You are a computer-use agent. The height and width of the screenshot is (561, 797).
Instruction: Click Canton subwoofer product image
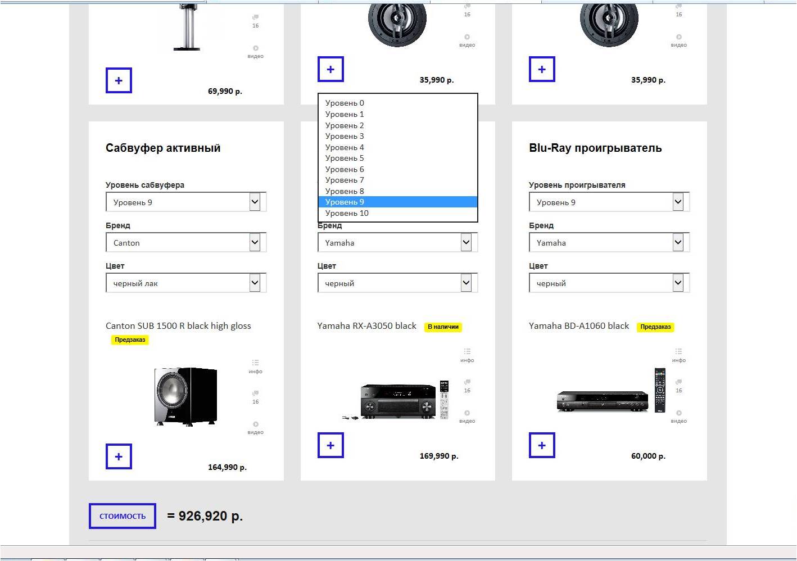(x=185, y=396)
